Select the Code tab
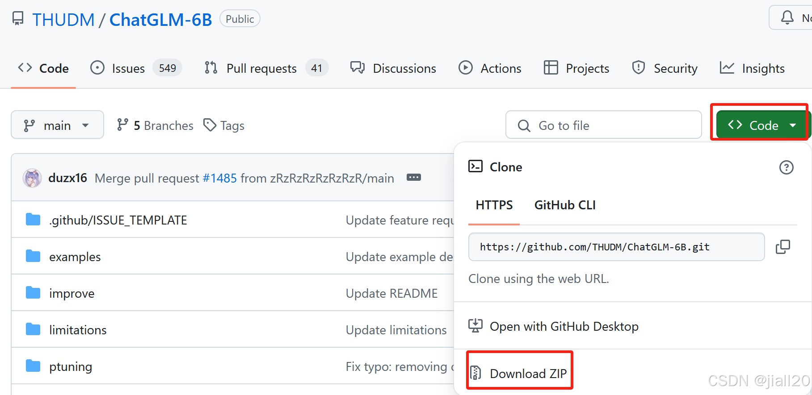Viewport: 812px width, 395px height. (x=43, y=68)
